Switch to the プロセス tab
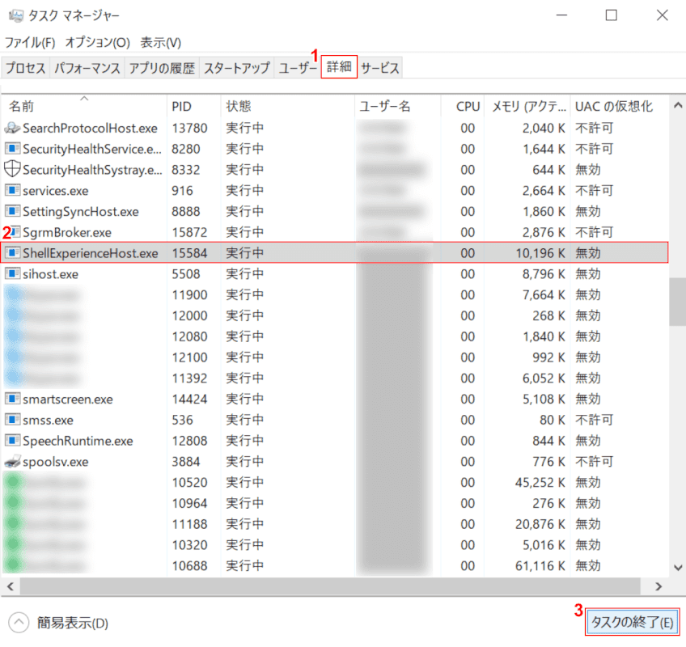 click(x=25, y=68)
